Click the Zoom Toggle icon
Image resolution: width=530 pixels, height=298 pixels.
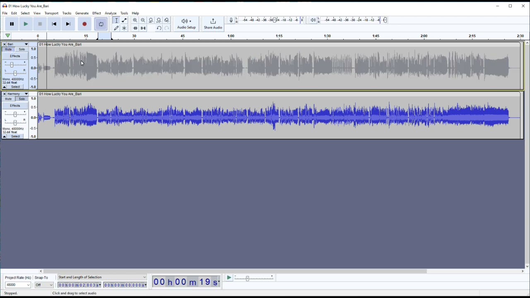(x=167, y=20)
